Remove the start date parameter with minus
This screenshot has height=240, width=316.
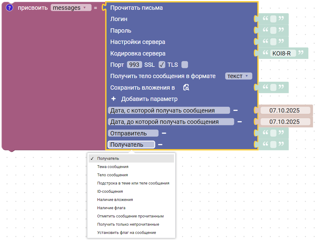point(236,110)
